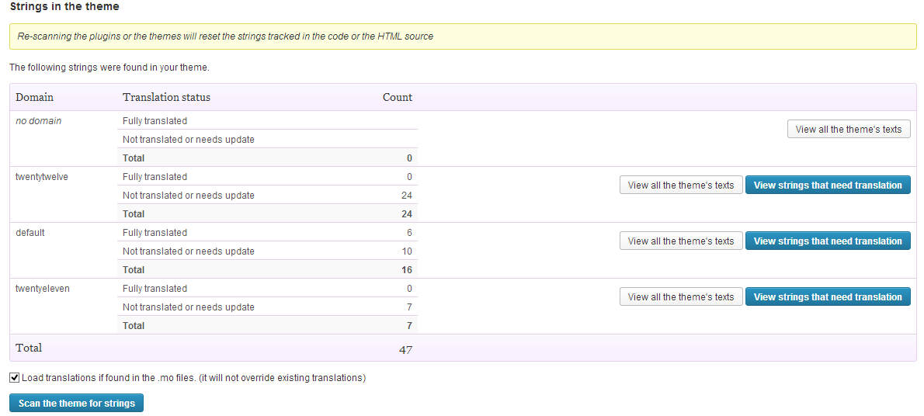Viewport: 924px width, 416px height.
Task: View strings that need translation for default
Action: click(x=828, y=241)
